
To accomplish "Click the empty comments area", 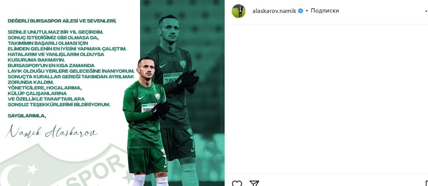I will click(x=326, y=99).
